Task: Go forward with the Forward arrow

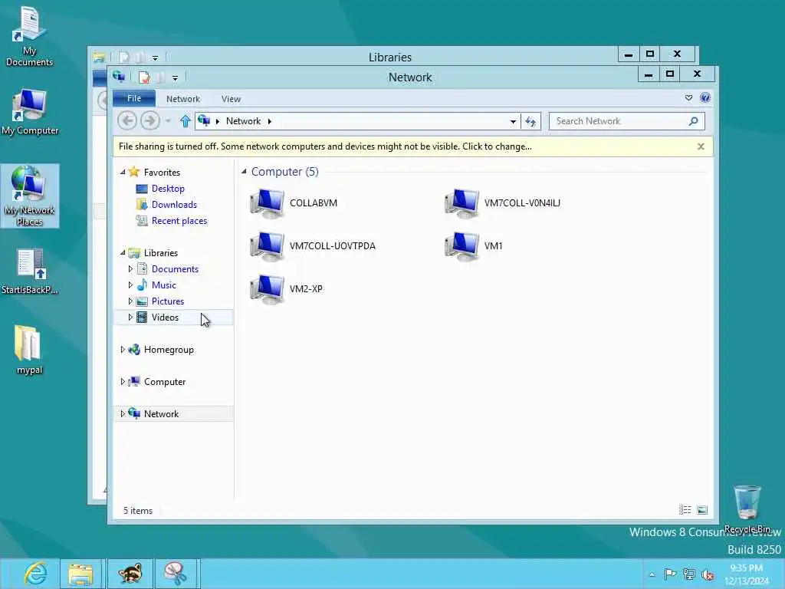Action: tap(150, 120)
